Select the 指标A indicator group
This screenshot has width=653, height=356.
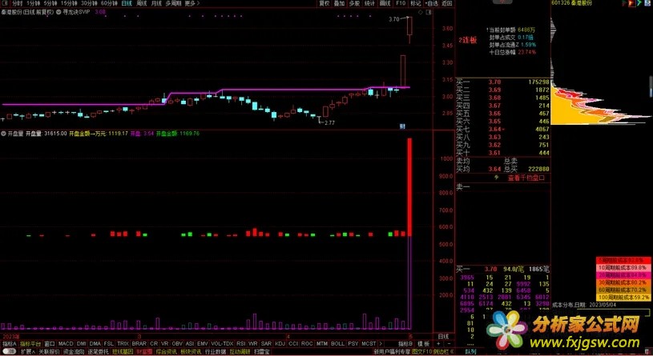[x=10, y=344]
